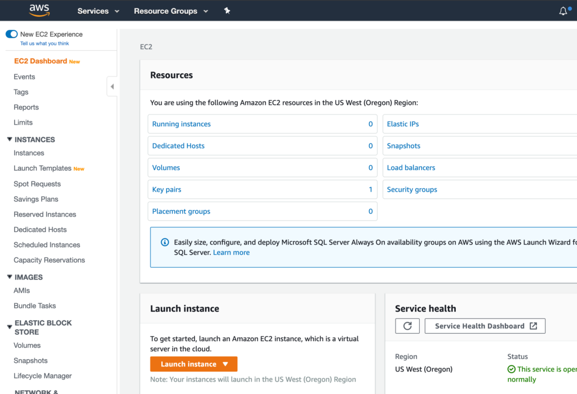The image size is (577, 394).
Task: Open the Load balancers resource link
Action: (411, 167)
